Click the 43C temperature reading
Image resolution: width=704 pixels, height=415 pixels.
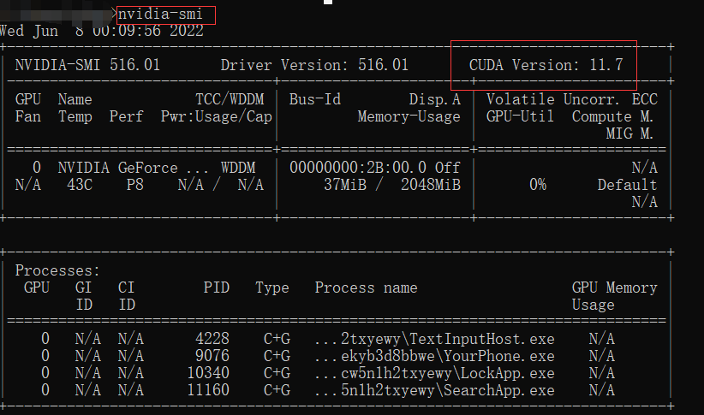(x=75, y=185)
